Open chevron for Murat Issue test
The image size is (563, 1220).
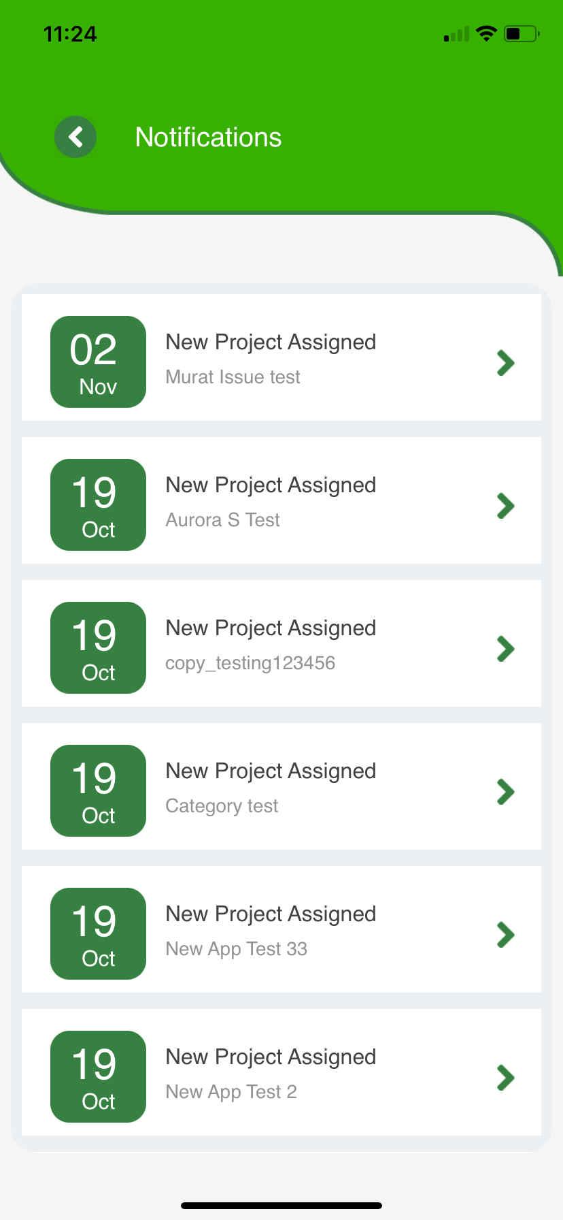pos(505,363)
